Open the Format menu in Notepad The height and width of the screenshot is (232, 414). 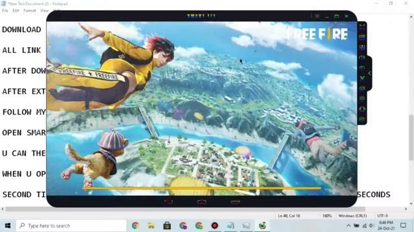pyautogui.click(x=30, y=10)
